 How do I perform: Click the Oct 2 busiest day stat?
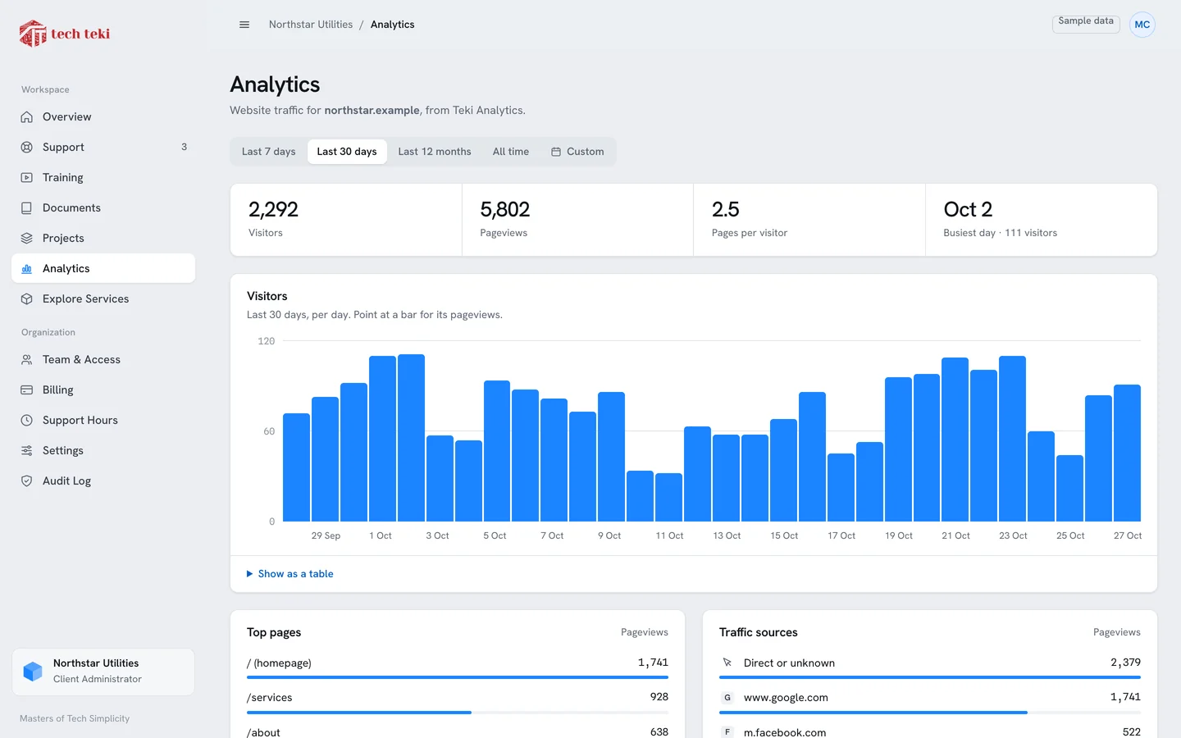[x=1042, y=220]
